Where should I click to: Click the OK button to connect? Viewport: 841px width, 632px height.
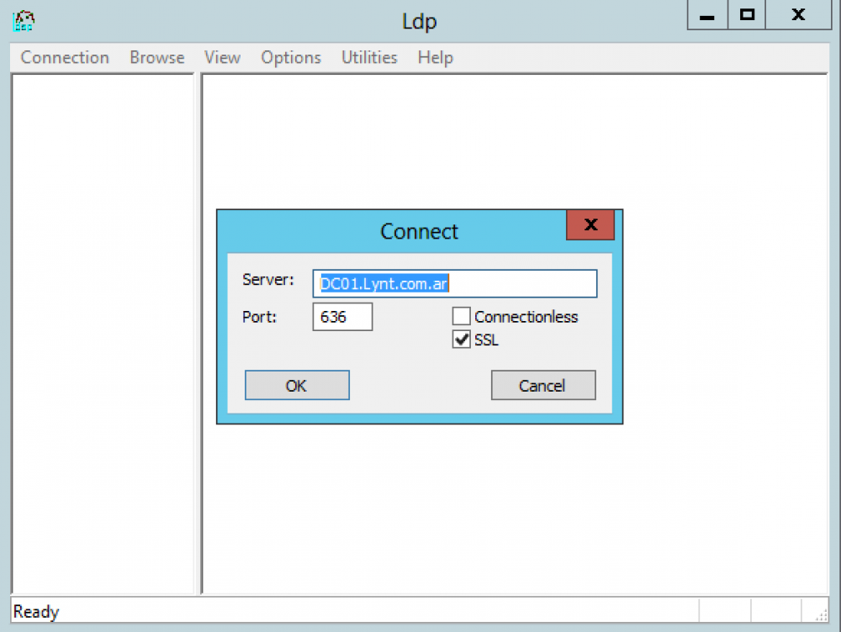(x=297, y=385)
